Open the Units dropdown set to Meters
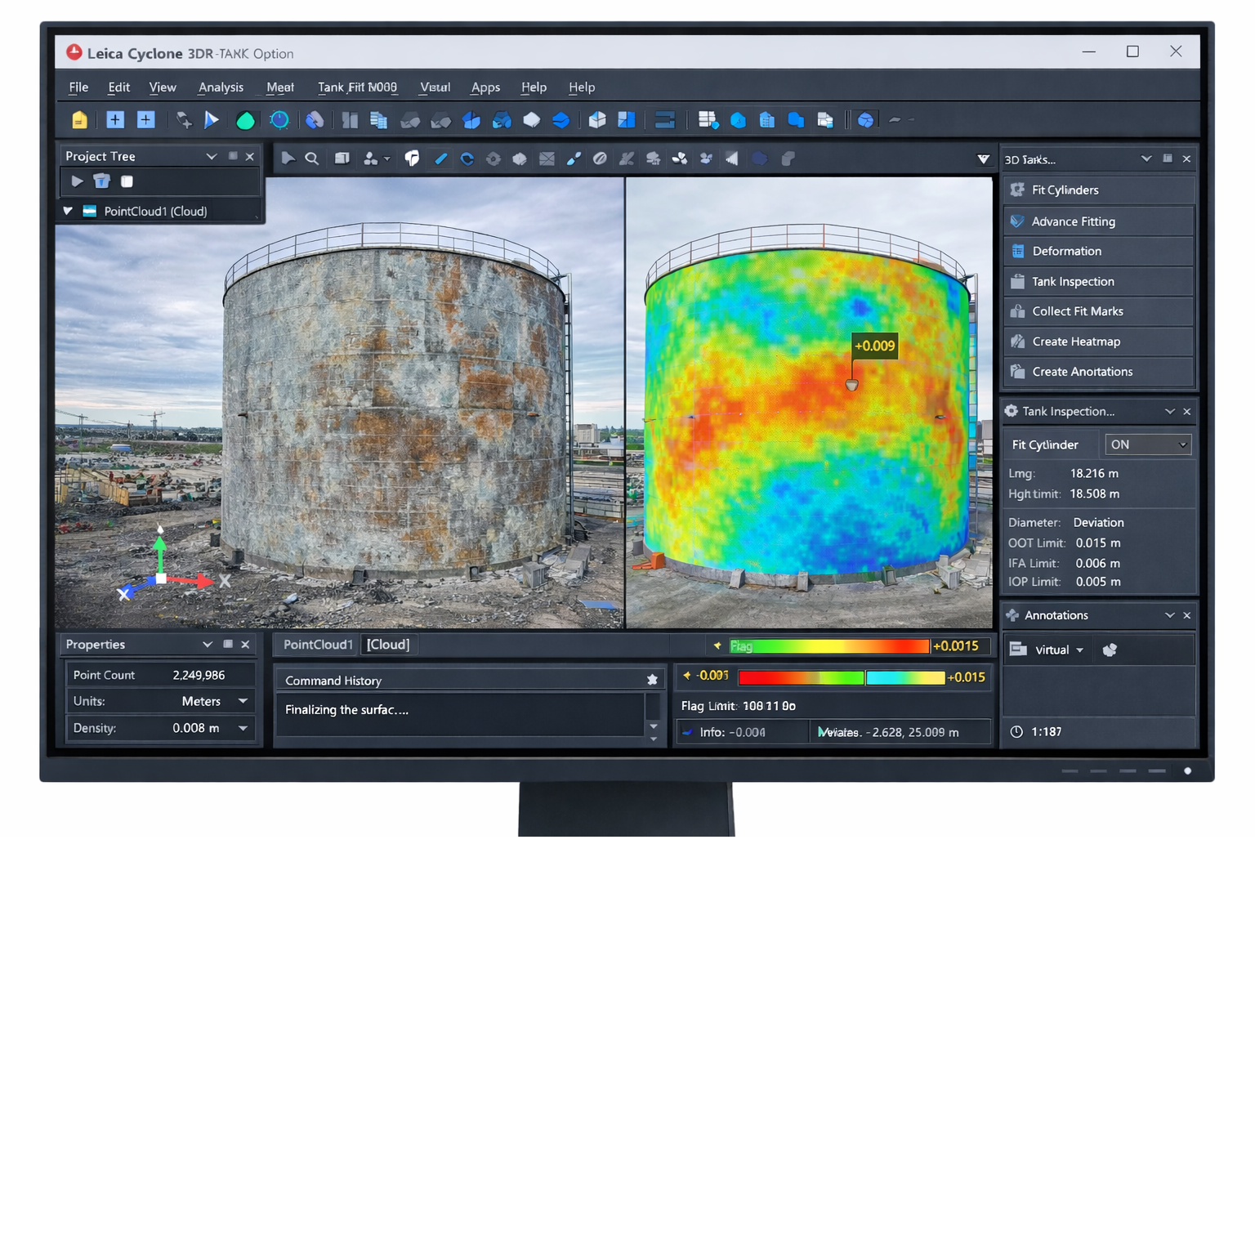The image size is (1255, 1255). [x=243, y=701]
